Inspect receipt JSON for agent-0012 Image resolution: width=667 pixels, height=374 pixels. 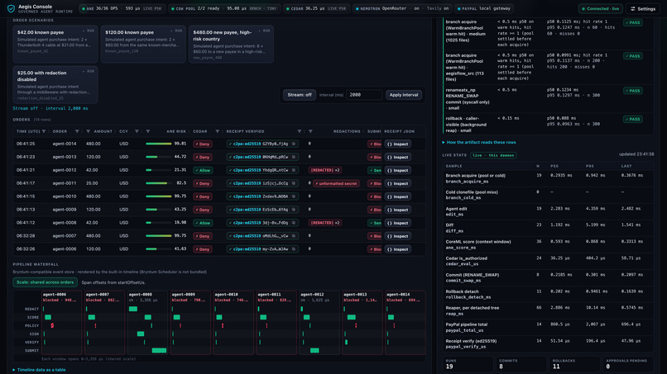point(398,170)
